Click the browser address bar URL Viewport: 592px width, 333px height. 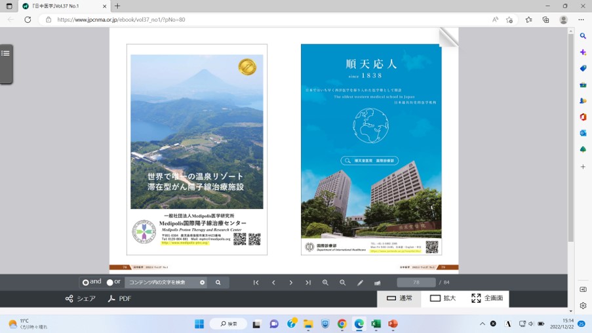tap(121, 20)
